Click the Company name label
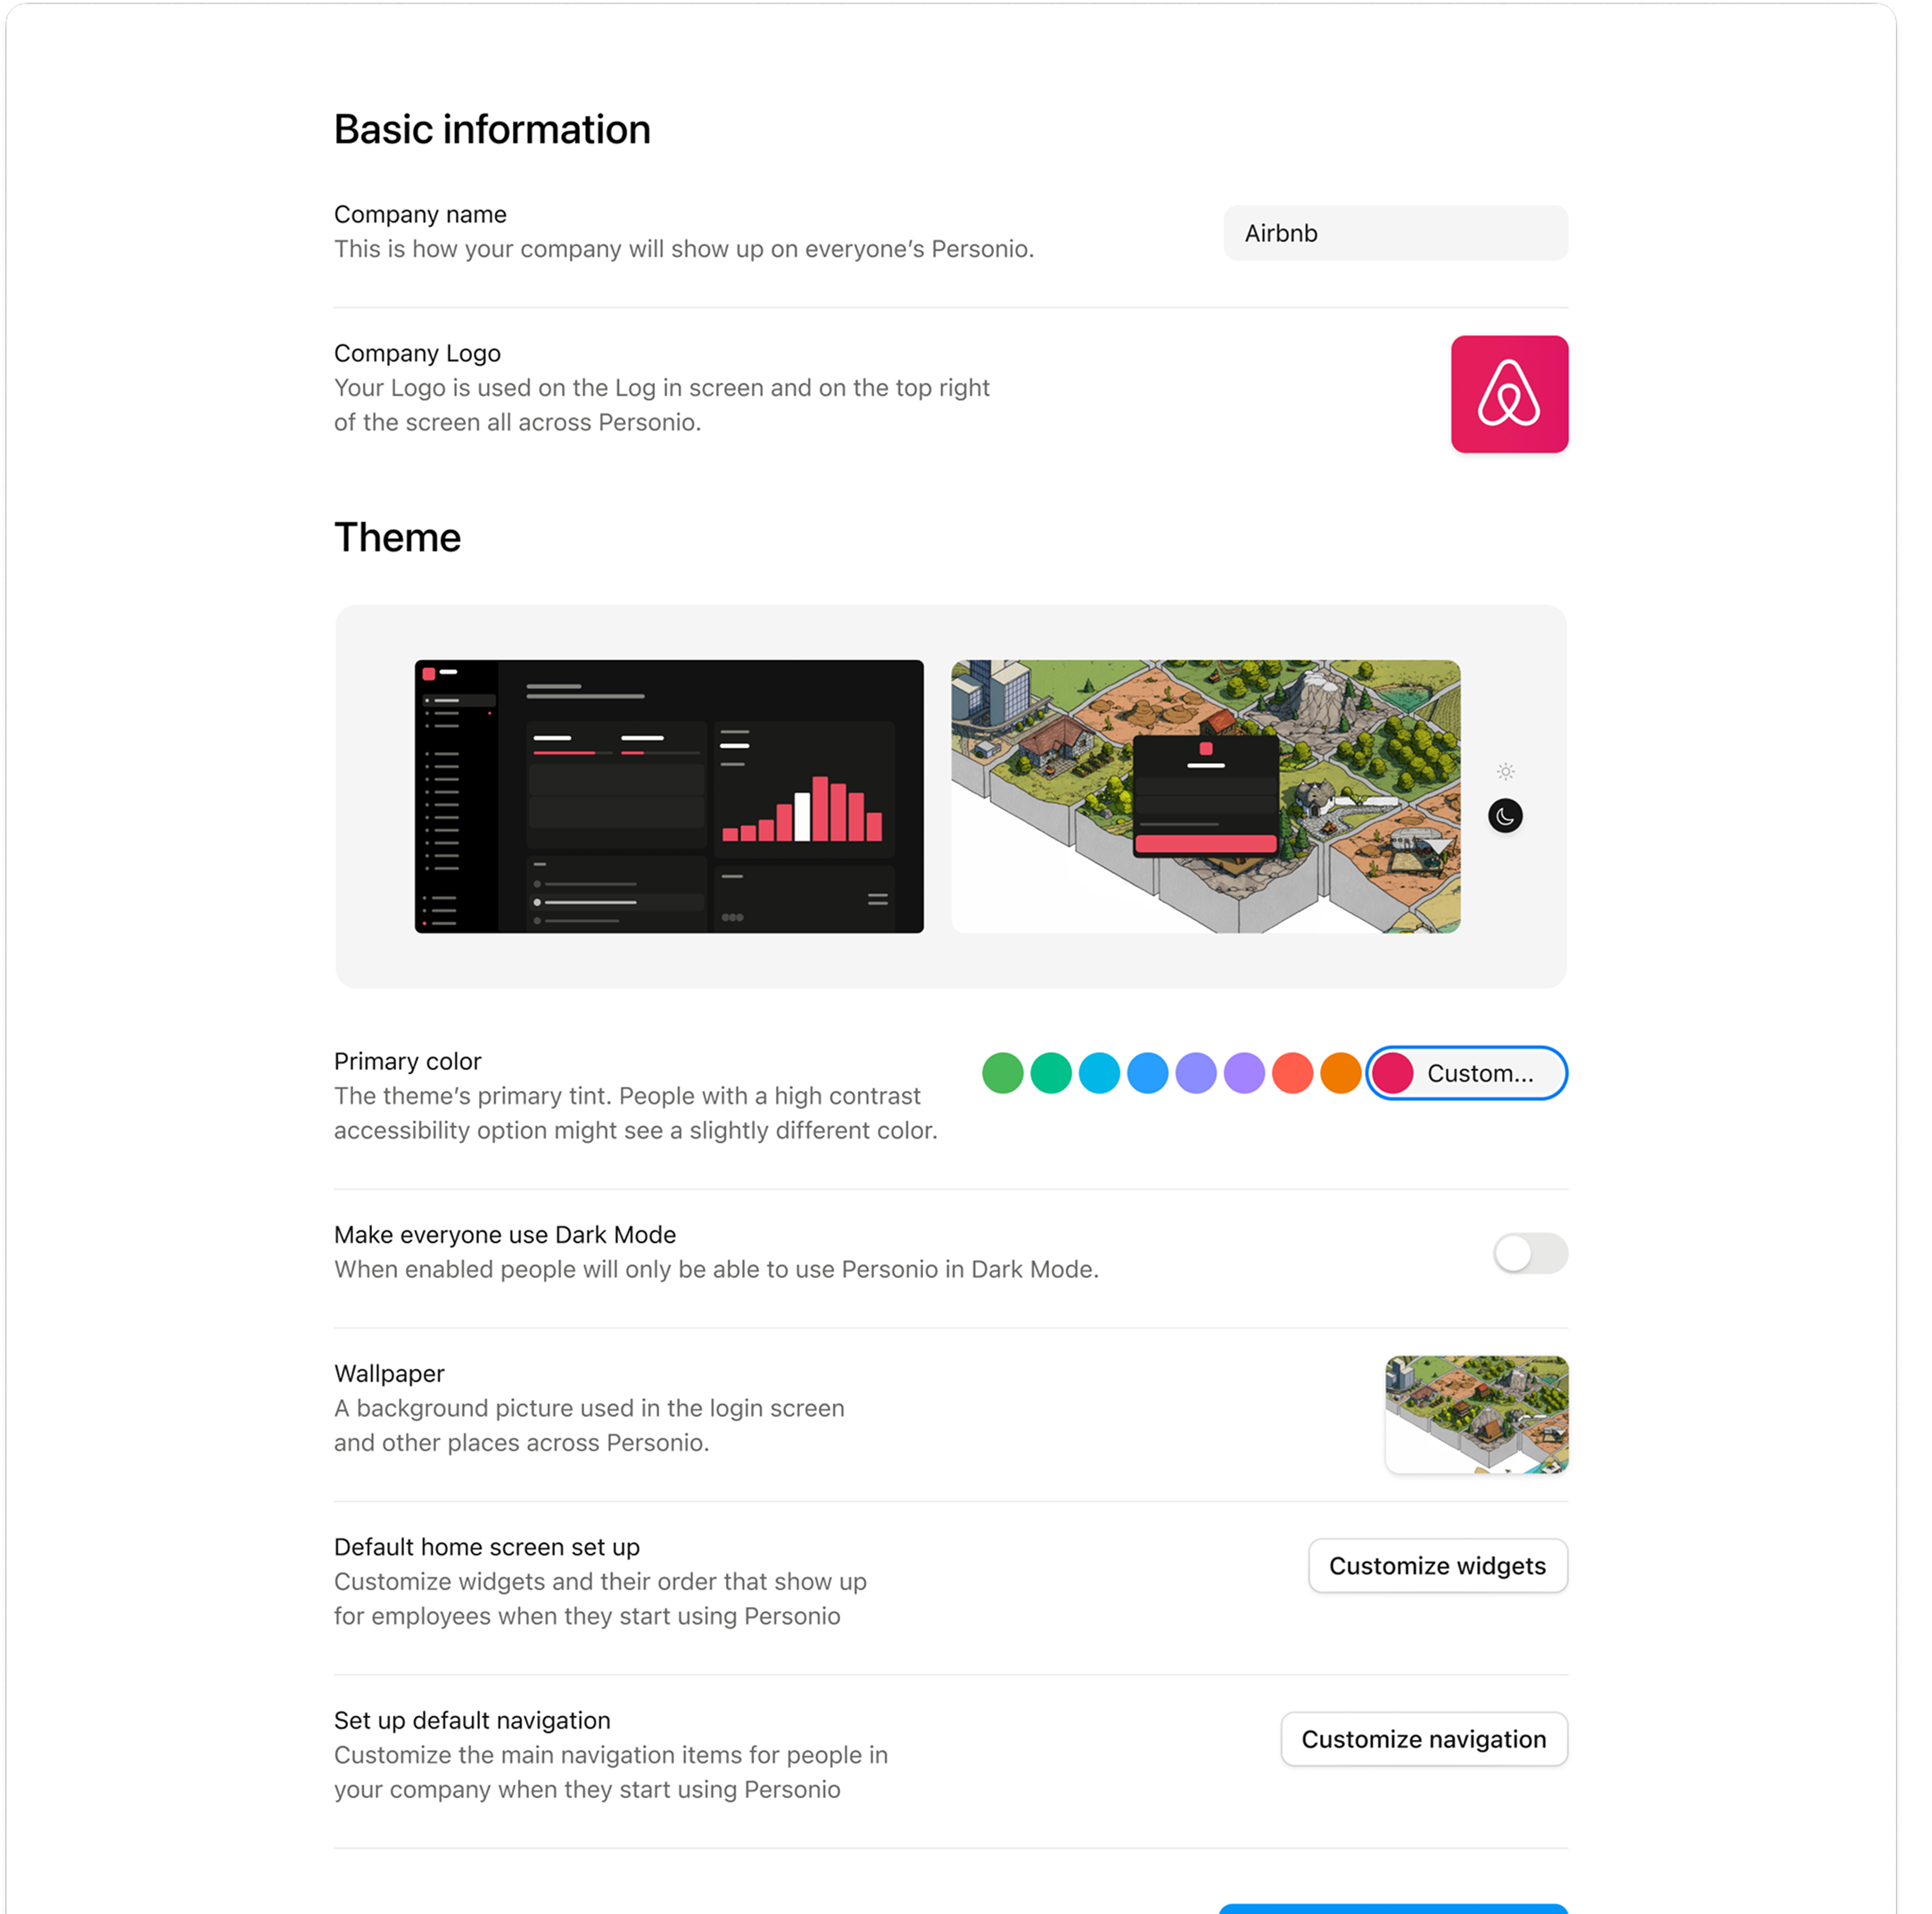 tap(420, 214)
